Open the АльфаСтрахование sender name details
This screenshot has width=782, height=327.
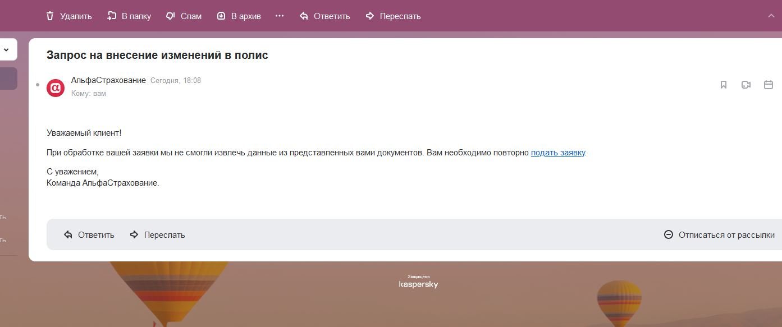click(108, 80)
